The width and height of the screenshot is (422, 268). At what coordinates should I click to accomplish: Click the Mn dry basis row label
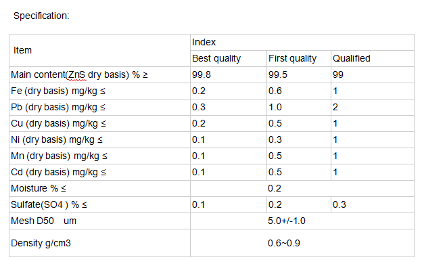(x=60, y=156)
